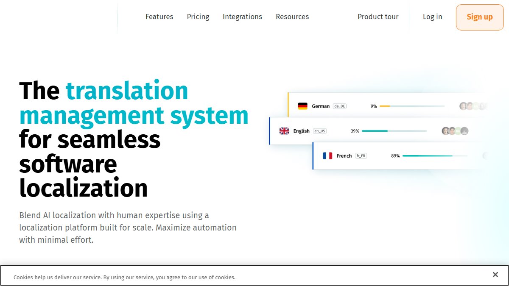Dismiss the cookie notice with the X
Viewport: 509px width, 286px height.
point(495,275)
